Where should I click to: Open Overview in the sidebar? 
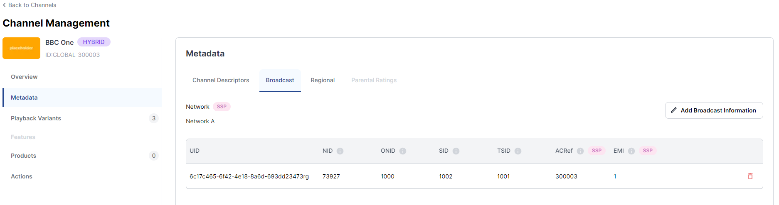[24, 77]
